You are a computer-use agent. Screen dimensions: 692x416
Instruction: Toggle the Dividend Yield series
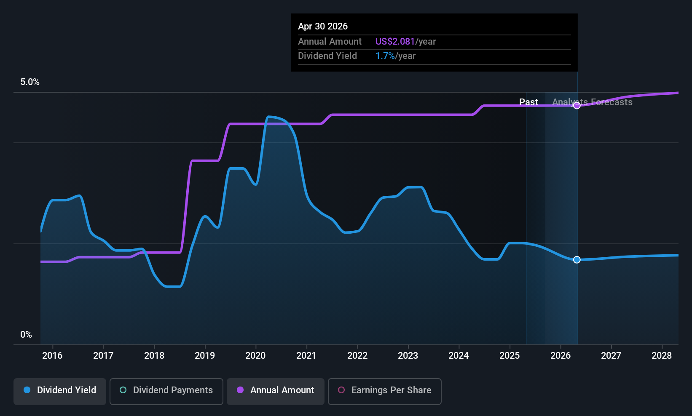tap(60, 391)
